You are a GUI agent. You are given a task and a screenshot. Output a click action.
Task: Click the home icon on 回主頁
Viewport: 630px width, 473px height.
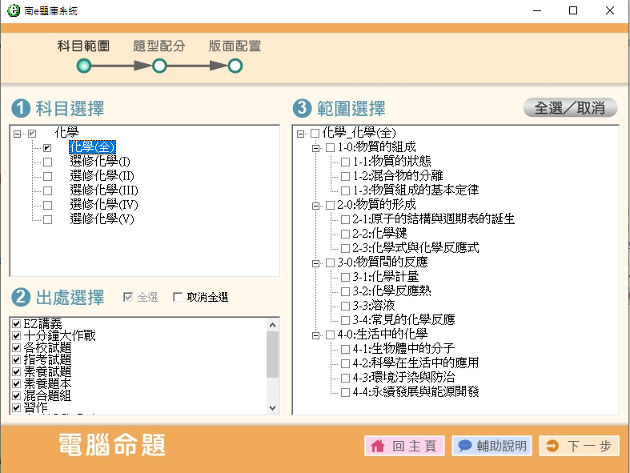point(378,447)
